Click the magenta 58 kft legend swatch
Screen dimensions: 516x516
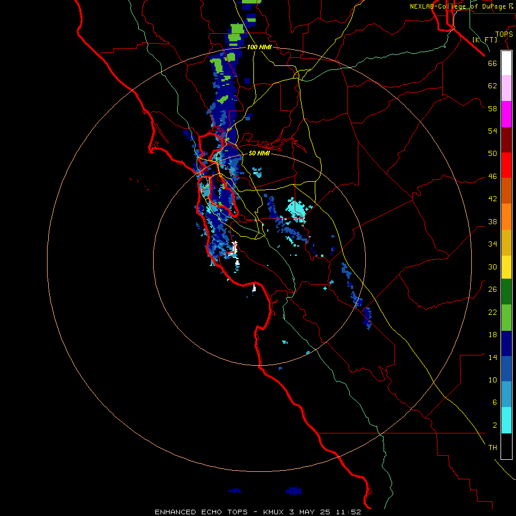(506, 114)
